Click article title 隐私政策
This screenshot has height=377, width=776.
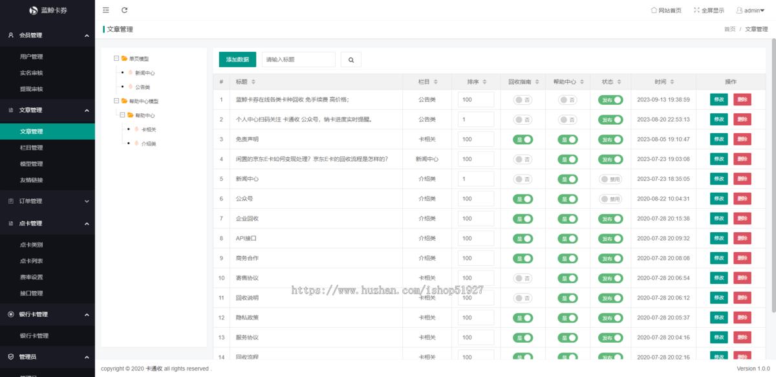[247, 318]
